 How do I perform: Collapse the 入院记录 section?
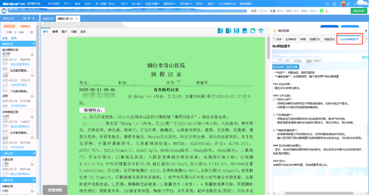tap(34, 153)
